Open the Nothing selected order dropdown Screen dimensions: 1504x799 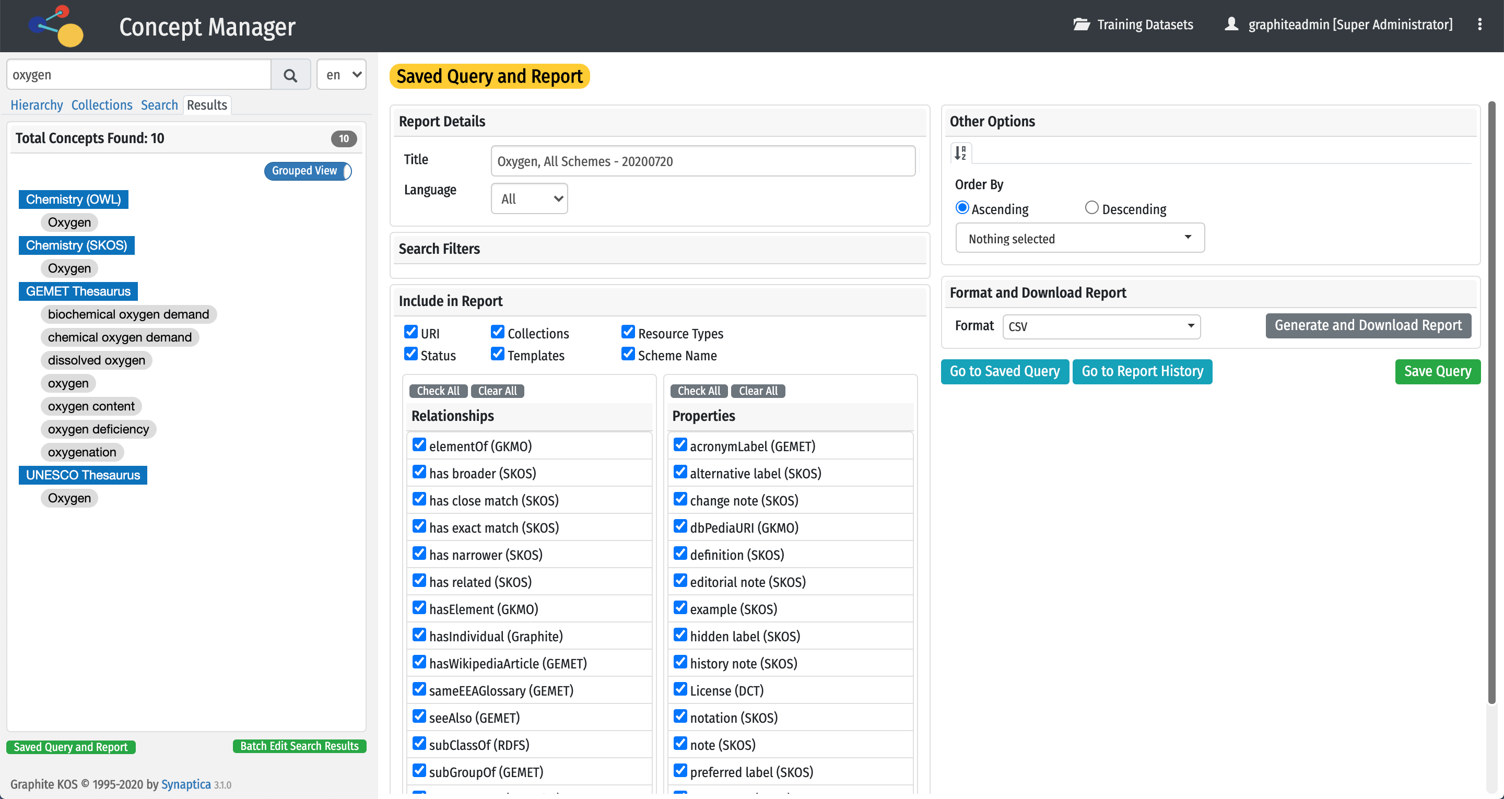coord(1079,238)
